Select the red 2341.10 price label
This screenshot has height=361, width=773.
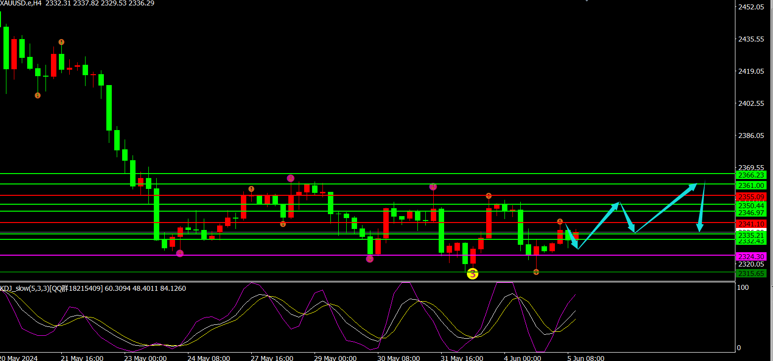pos(751,224)
